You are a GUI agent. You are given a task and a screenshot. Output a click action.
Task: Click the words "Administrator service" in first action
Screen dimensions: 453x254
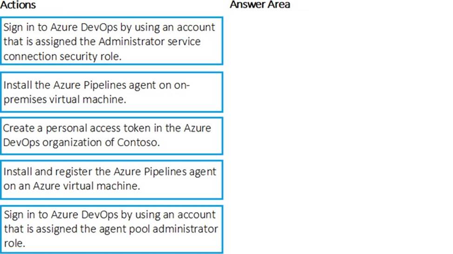[x=150, y=41]
